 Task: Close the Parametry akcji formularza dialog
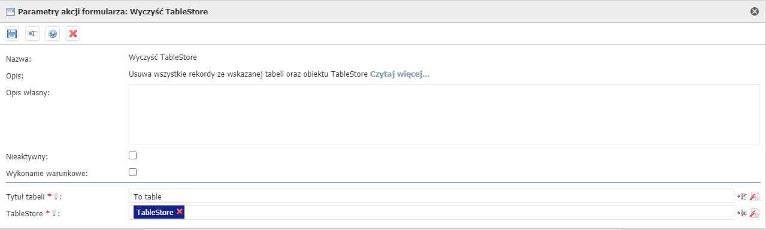coord(755,11)
